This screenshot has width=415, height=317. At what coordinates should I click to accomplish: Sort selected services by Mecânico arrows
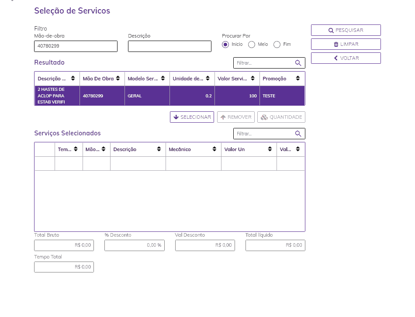[214, 149]
